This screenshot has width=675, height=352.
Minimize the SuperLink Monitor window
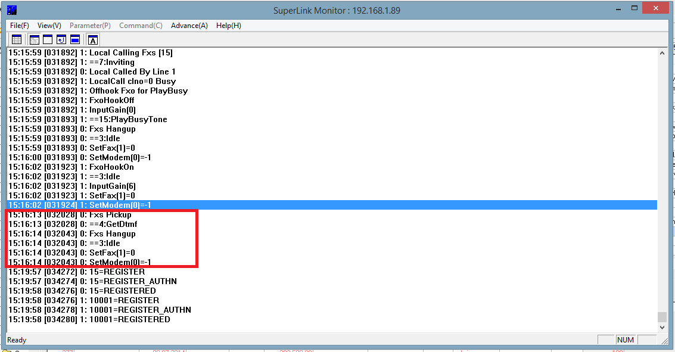pos(618,8)
